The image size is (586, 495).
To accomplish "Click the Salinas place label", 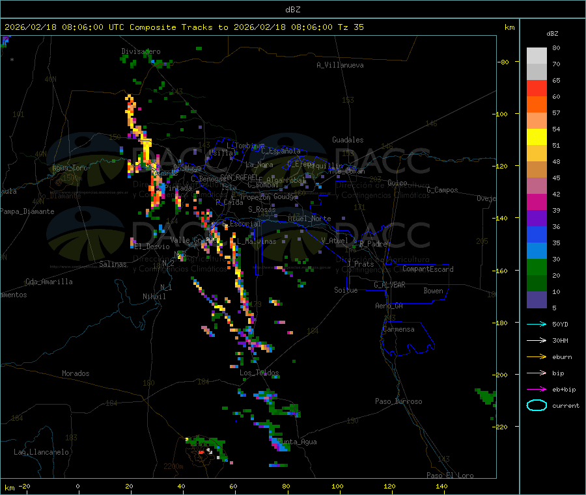I will [113, 264].
